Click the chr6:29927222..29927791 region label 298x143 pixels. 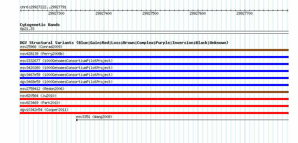click(x=43, y=7)
